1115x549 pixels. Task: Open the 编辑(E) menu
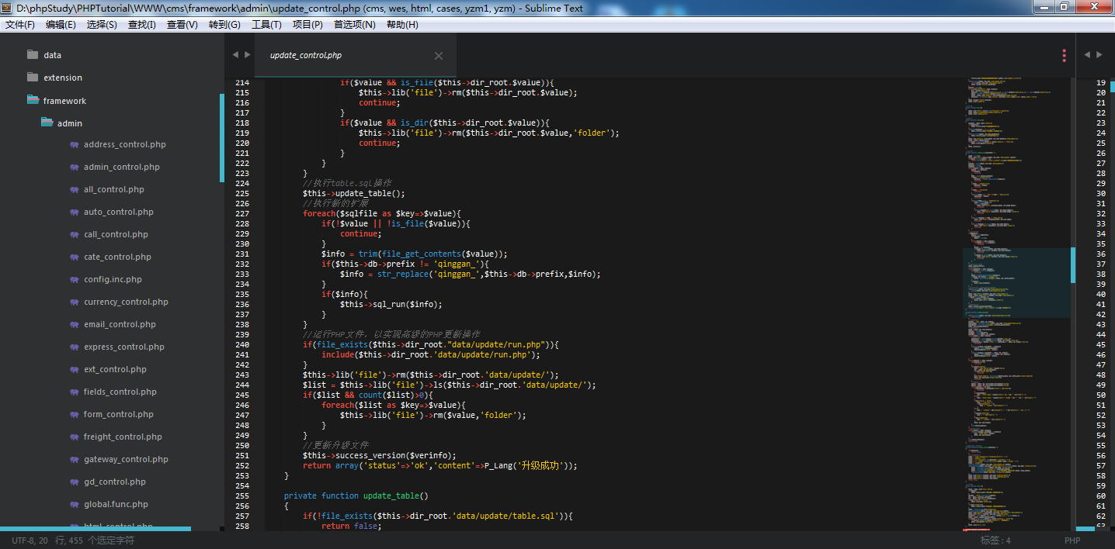[61, 25]
